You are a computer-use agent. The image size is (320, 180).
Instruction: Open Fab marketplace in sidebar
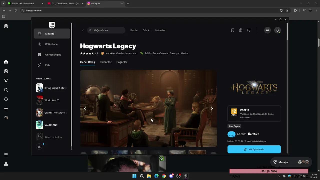[x=52, y=65]
